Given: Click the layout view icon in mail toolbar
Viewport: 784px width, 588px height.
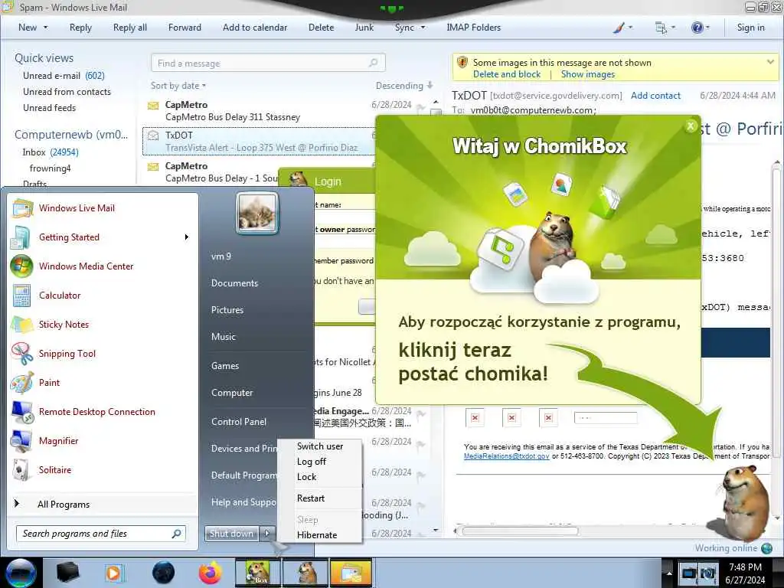Looking at the screenshot, I should coord(661,28).
